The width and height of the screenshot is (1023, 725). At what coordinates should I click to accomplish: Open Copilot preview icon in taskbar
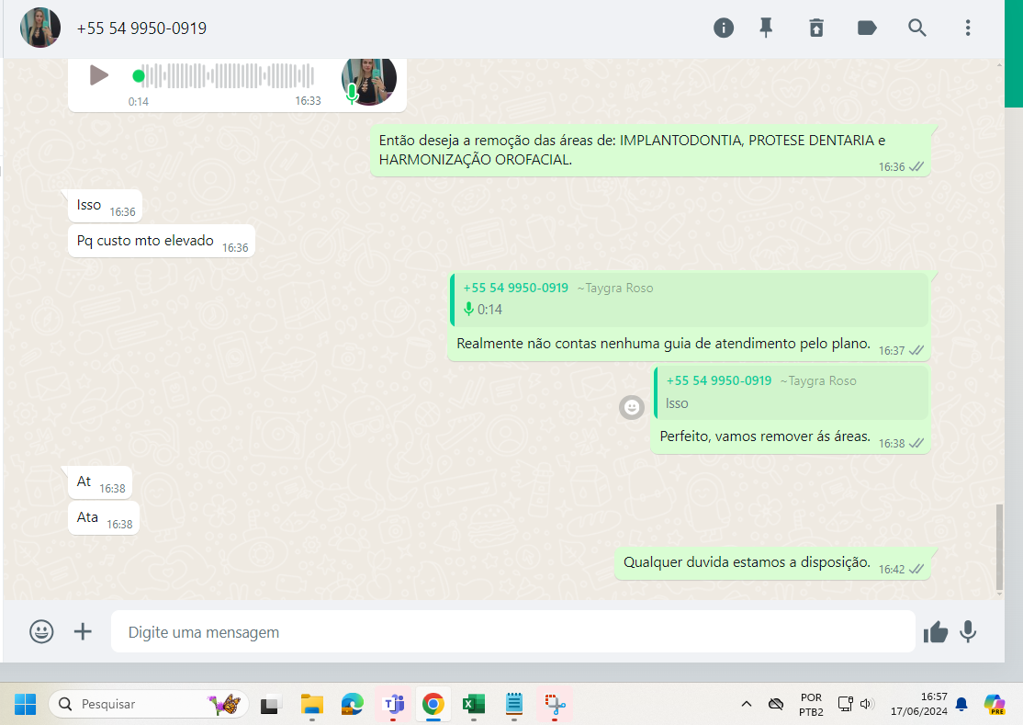995,704
